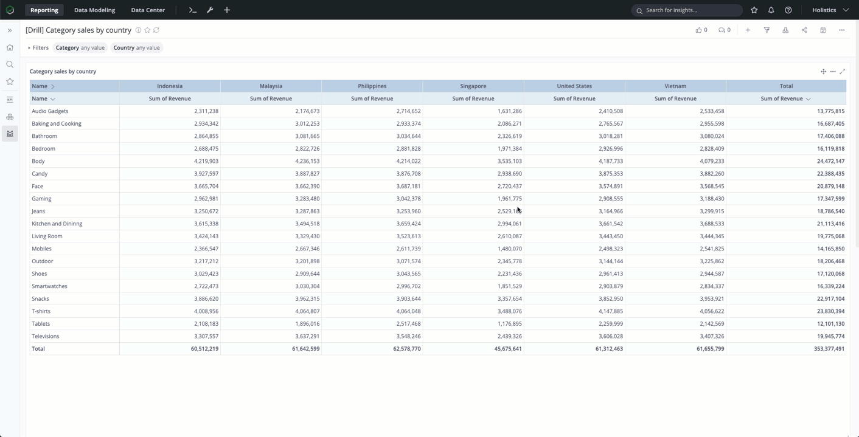This screenshot has height=437, width=859.
Task: Add a widget with the plus icon
Action: pos(748,30)
